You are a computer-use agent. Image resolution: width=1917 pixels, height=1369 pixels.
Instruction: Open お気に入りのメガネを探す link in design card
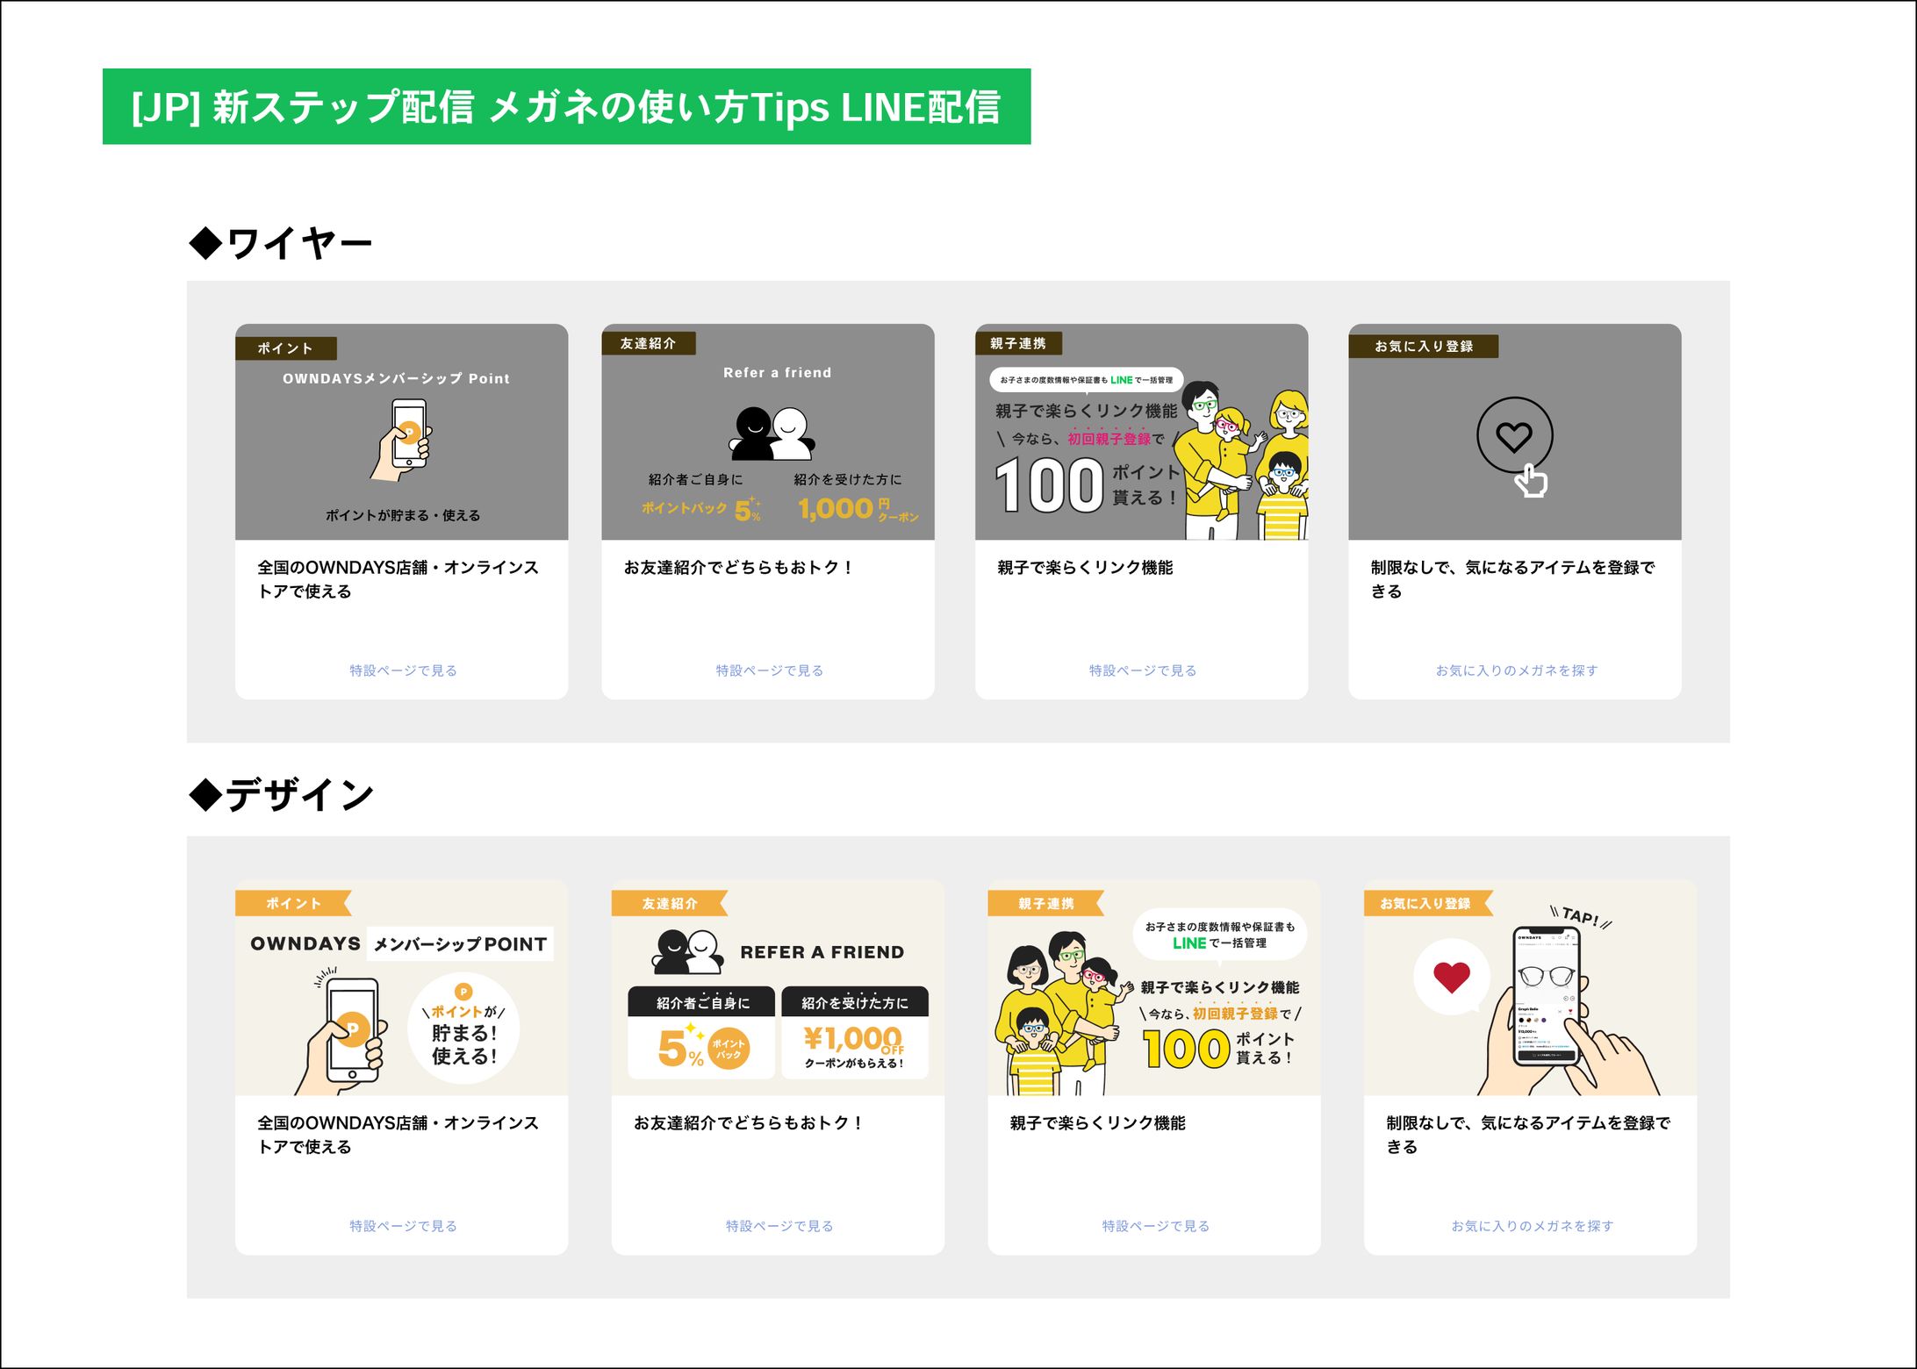1532,1226
